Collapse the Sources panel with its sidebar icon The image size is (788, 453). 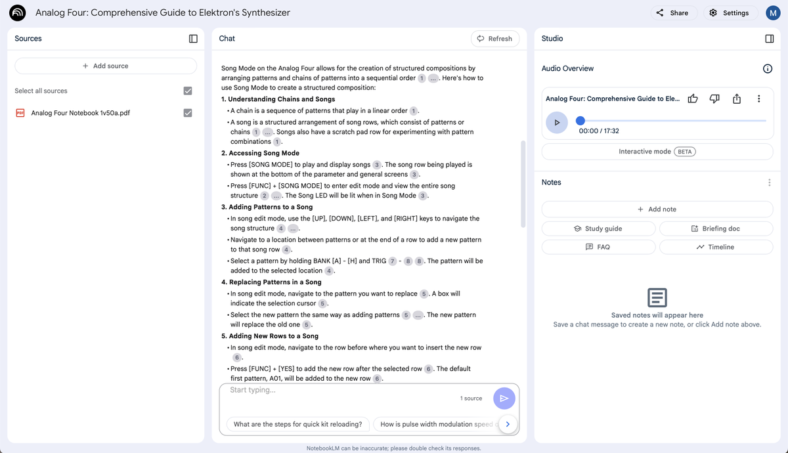coord(193,39)
